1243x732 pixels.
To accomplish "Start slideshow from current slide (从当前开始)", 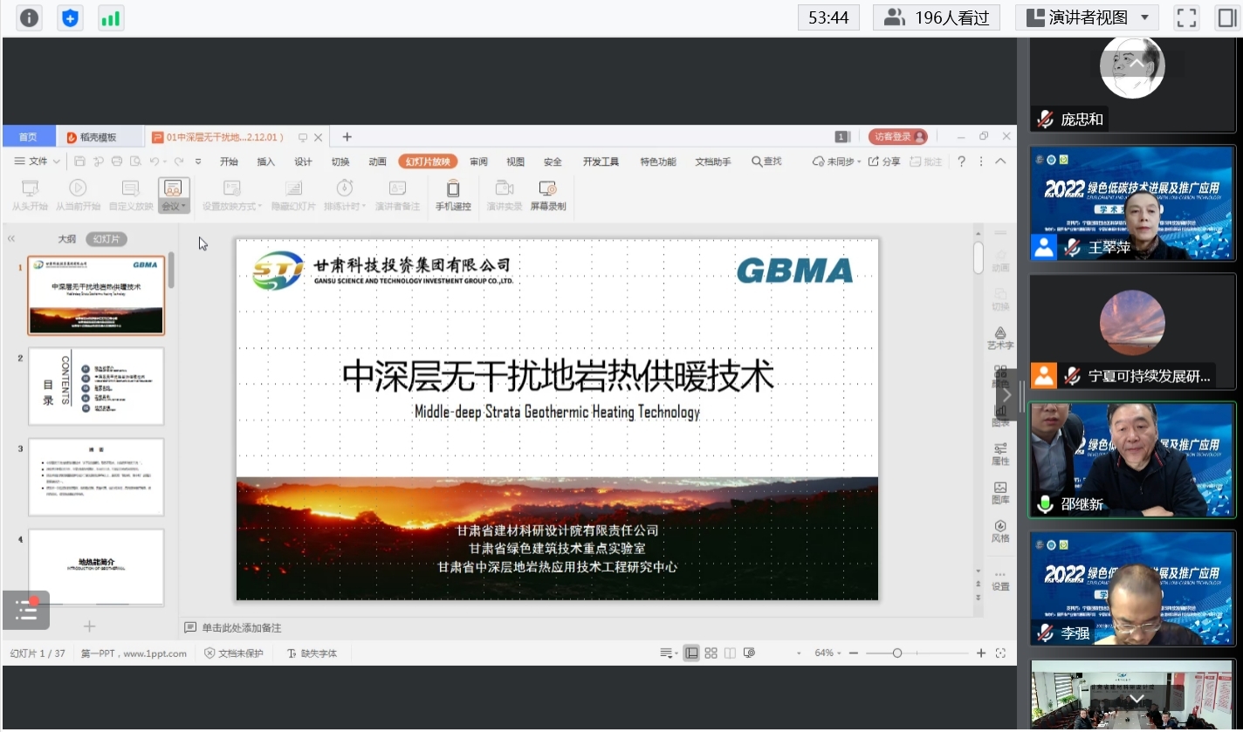I will (x=78, y=194).
